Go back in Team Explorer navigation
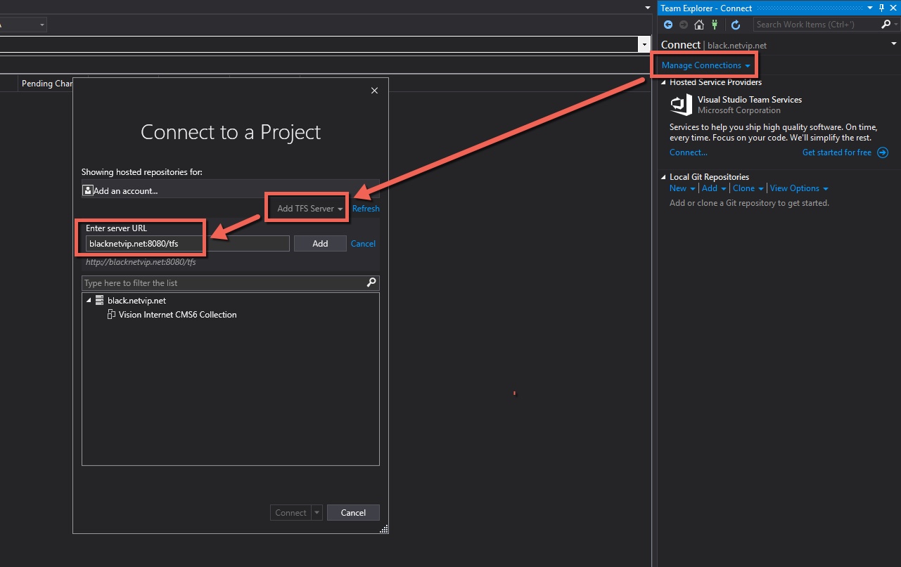901x567 pixels. pyautogui.click(x=668, y=25)
